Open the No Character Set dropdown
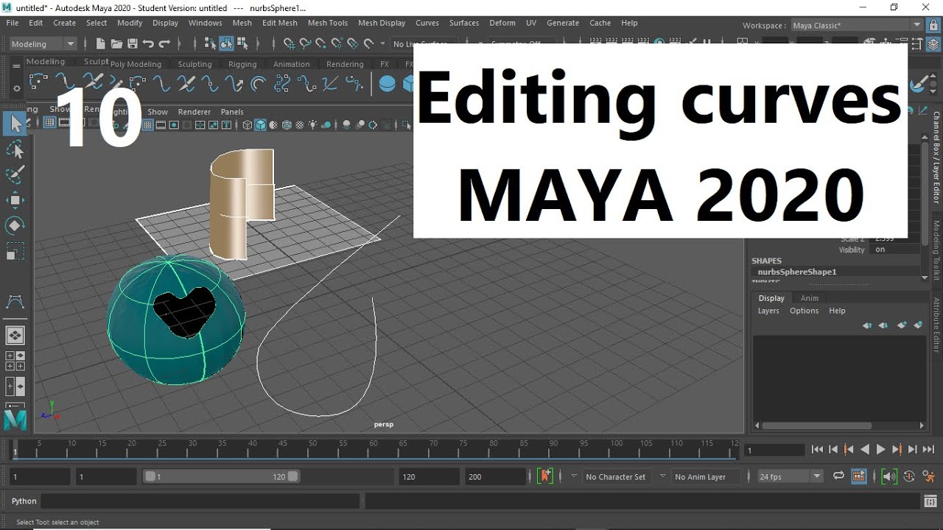 [615, 477]
